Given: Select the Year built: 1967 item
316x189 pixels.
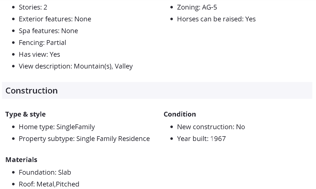Looking at the screenshot, I should click(x=201, y=139).
